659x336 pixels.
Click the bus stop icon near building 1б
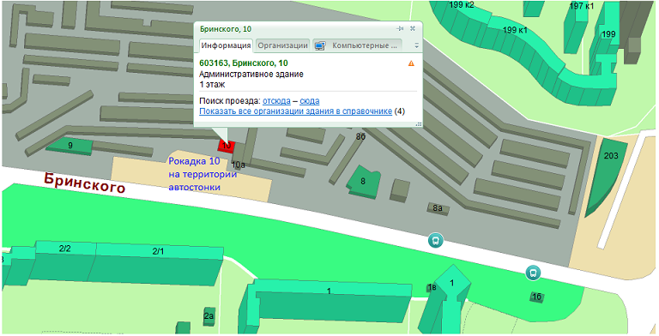[533, 273]
